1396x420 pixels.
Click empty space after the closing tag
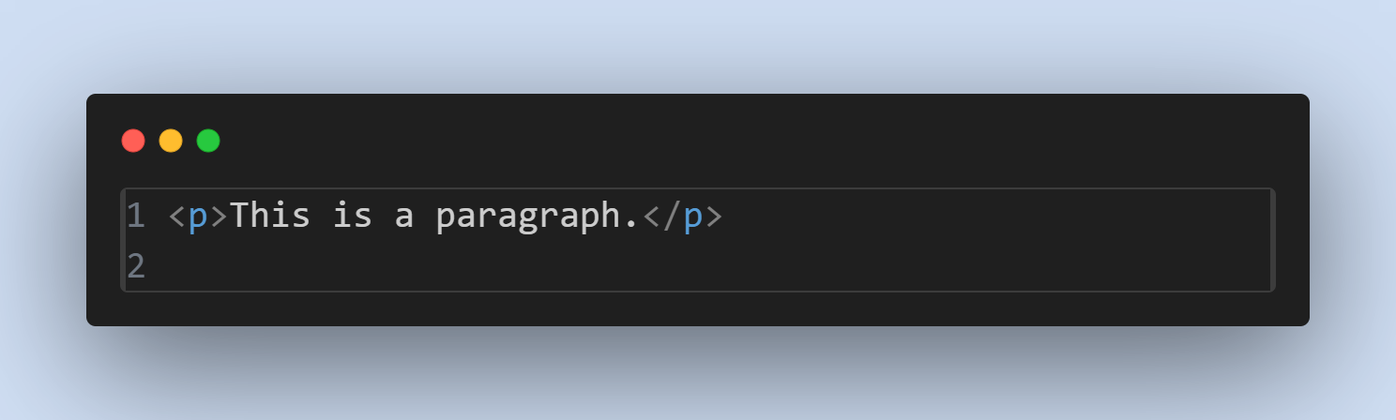coord(994,217)
